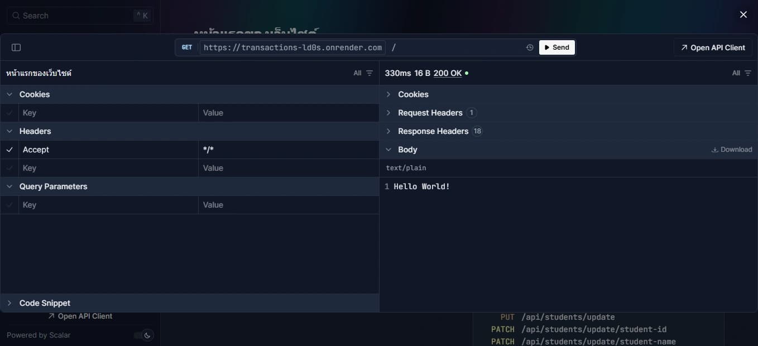The width and height of the screenshot is (758, 346).
Task: Open response section filter icon
Action: (748, 73)
